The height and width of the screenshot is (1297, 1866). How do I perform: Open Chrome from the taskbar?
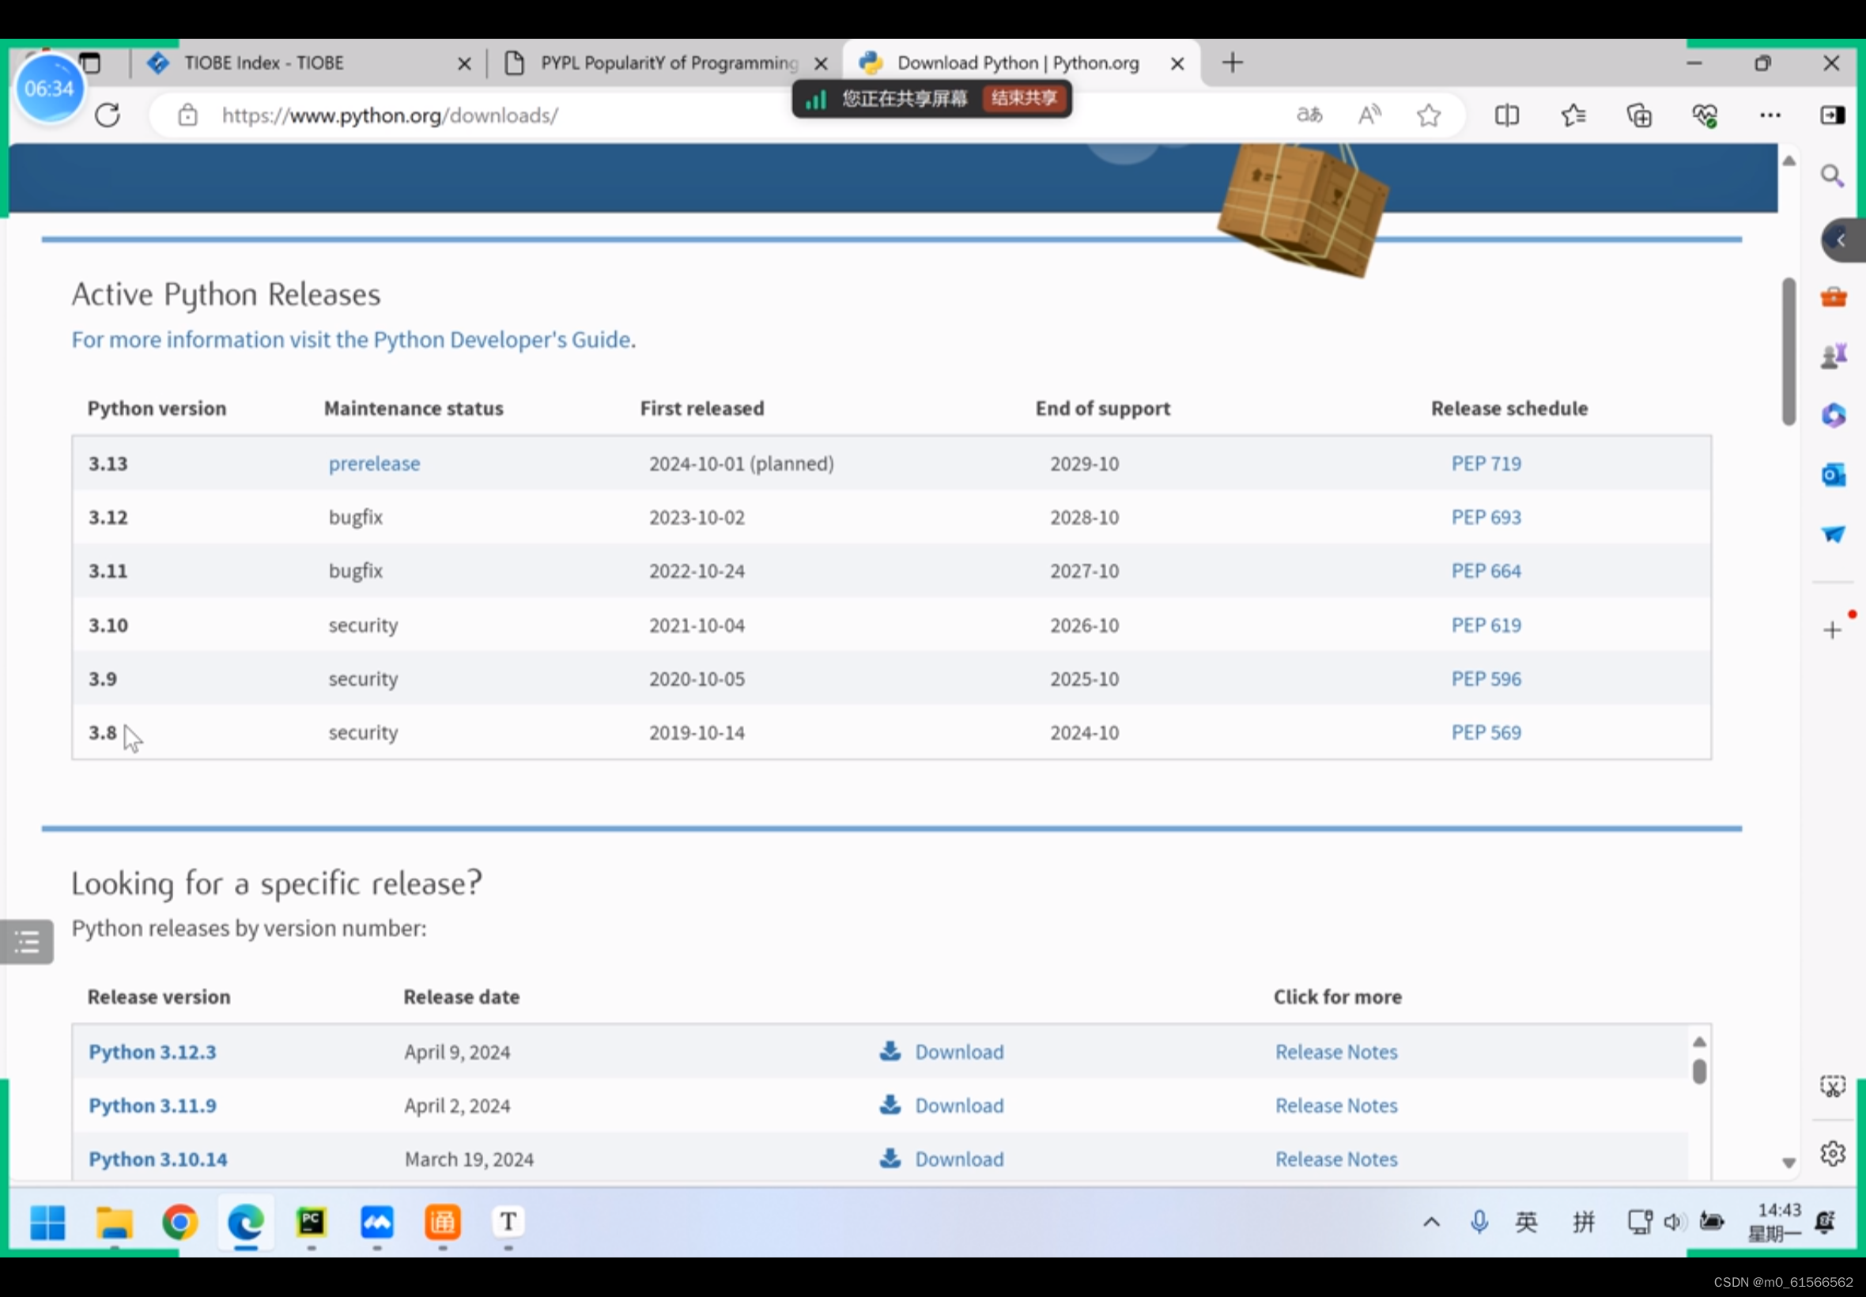[x=180, y=1221]
